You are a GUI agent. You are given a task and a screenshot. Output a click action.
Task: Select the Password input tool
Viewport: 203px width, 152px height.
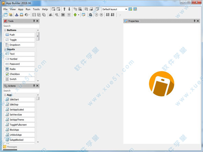pos(20,64)
